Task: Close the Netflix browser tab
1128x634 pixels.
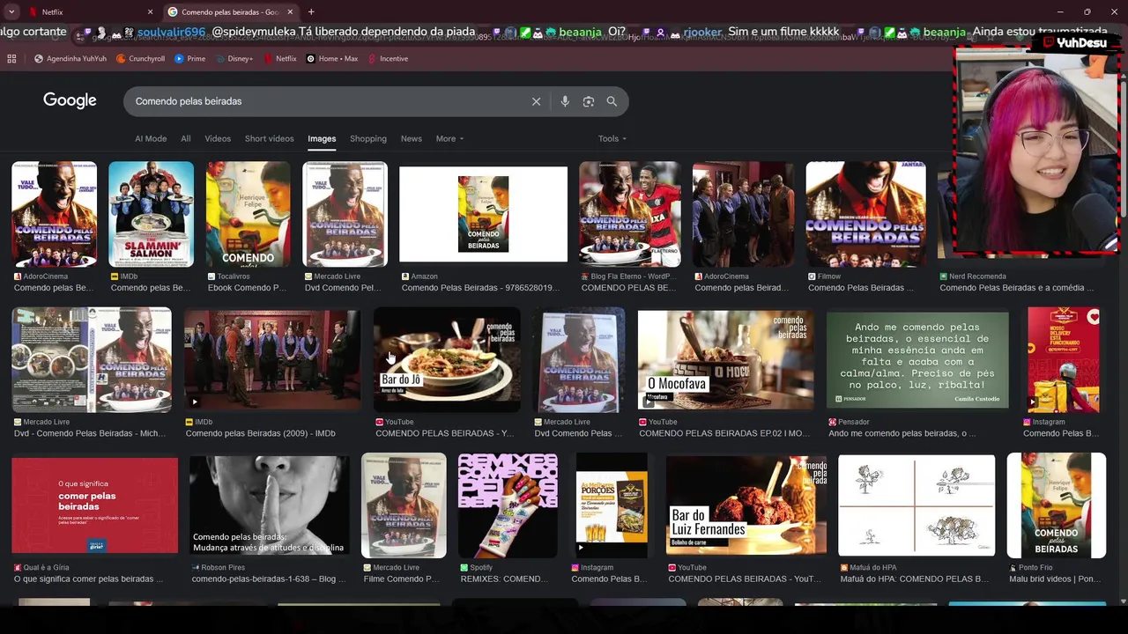Action: pyautogui.click(x=150, y=12)
